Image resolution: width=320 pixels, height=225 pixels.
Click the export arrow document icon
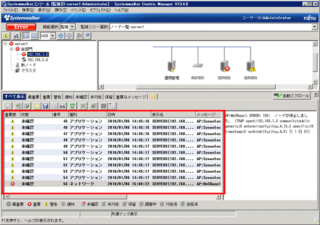93,106
